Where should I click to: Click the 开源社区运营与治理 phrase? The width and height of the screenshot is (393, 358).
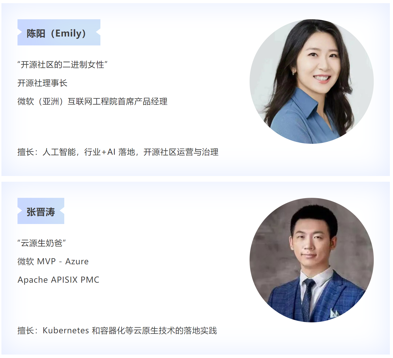(181, 152)
